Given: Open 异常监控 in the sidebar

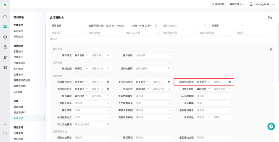Looking at the screenshot, I should (x=18, y=37).
